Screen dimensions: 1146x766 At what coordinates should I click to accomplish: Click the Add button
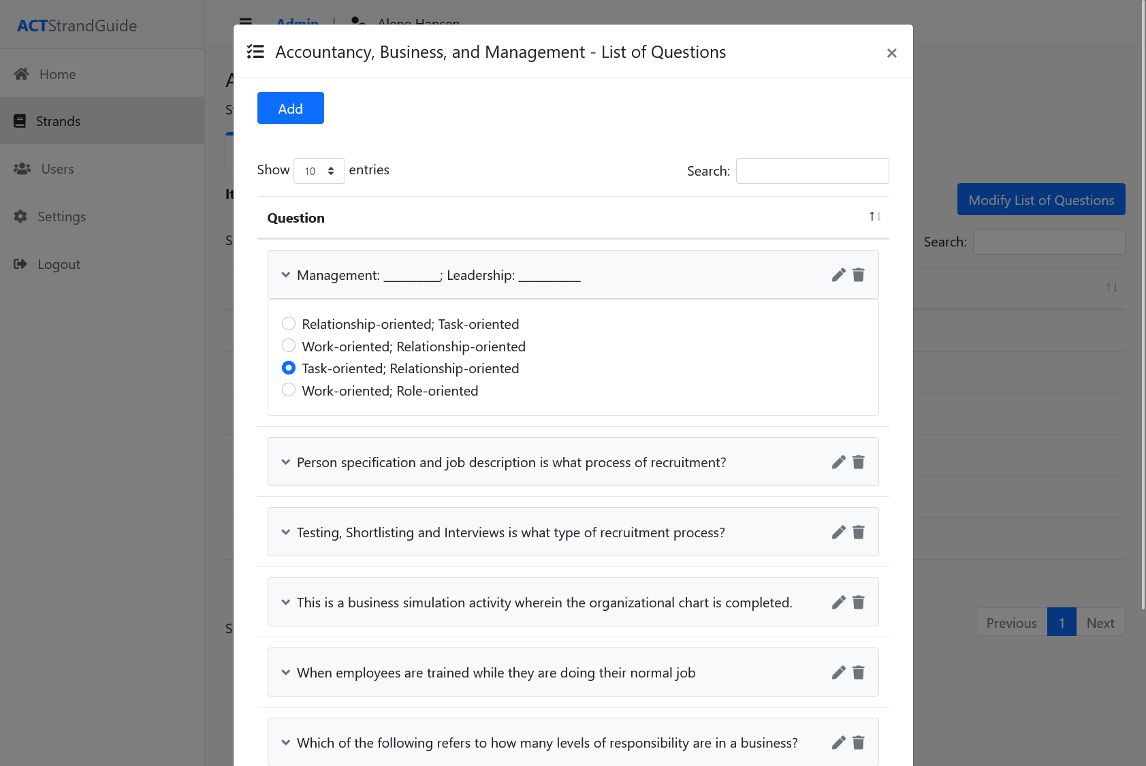tap(290, 108)
